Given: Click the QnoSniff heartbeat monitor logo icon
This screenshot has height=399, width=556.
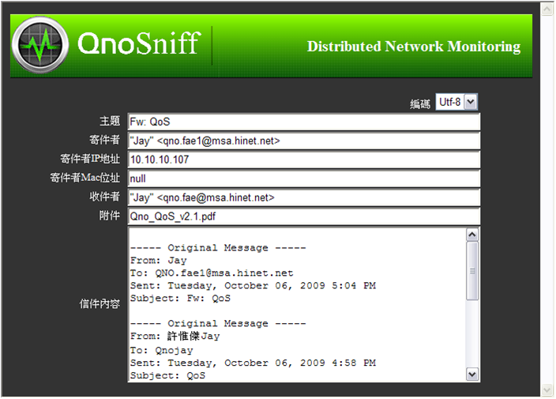Looking at the screenshot, I should [40, 45].
